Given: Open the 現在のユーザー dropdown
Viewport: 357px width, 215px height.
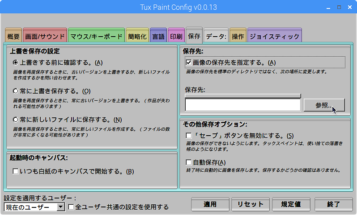Looking at the screenshot, I should [x=34, y=207].
